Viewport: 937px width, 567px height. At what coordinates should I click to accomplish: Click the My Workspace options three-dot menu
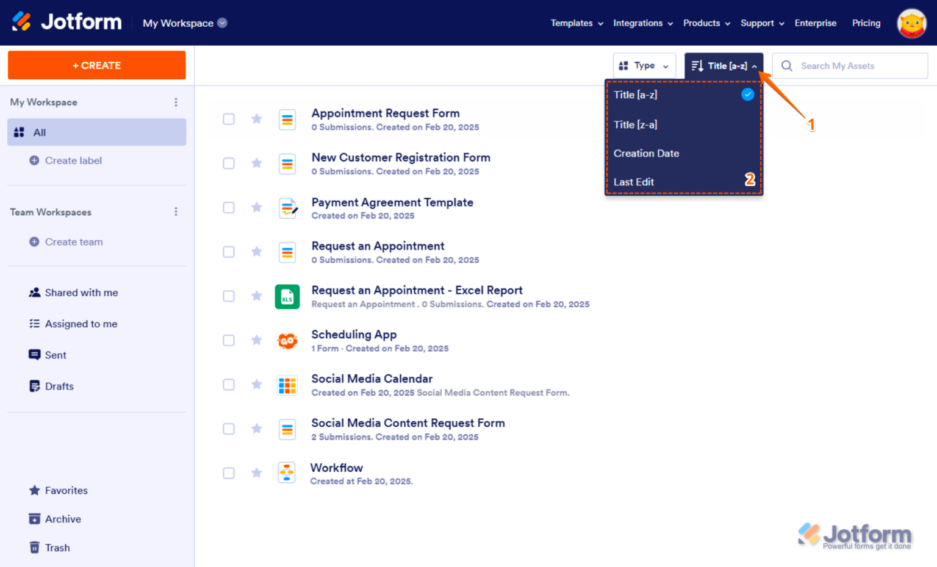tap(176, 102)
